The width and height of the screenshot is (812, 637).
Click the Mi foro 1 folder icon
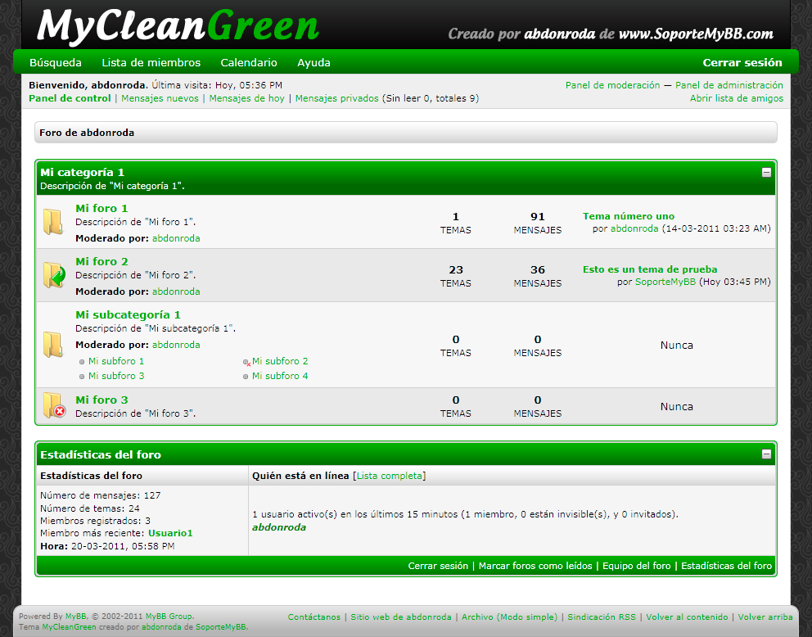coord(52,222)
